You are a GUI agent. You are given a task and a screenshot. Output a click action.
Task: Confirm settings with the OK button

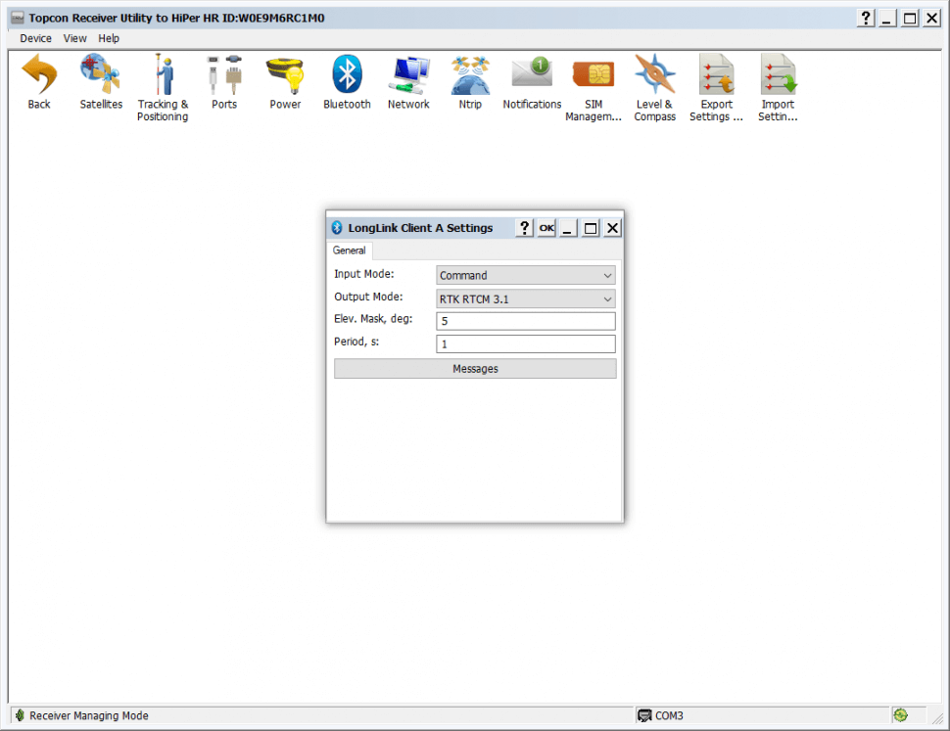pos(546,228)
